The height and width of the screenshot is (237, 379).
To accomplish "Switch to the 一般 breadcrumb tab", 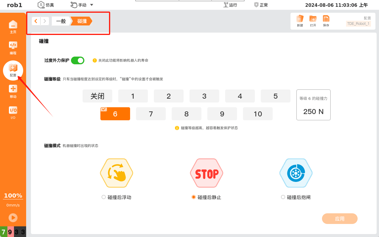I will [61, 21].
